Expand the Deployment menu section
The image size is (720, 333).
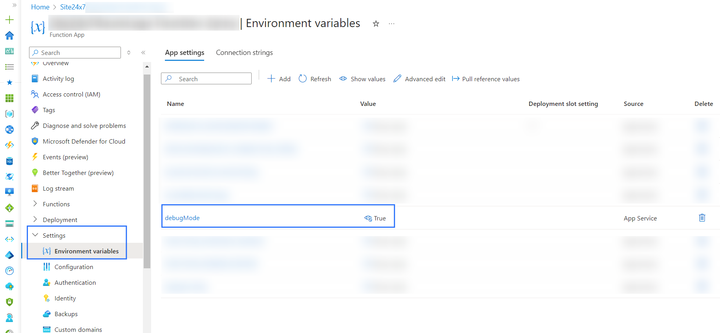click(x=35, y=219)
